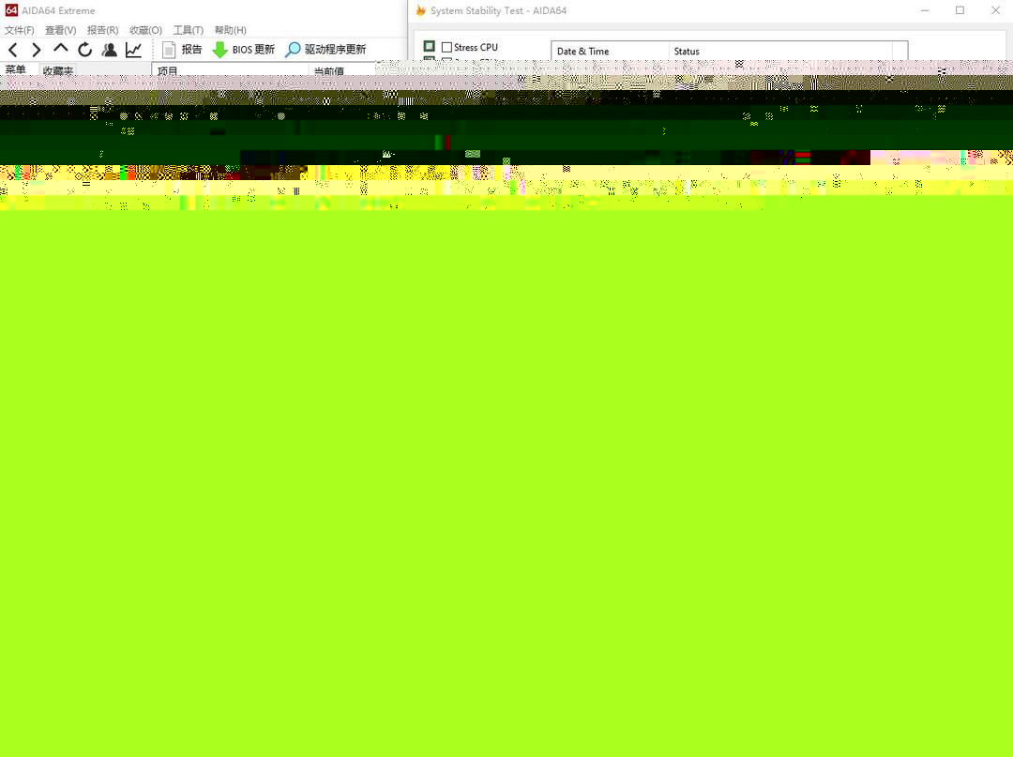
Task: Refresh the AIDA64 page with circular arrow
Action: [84, 50]
